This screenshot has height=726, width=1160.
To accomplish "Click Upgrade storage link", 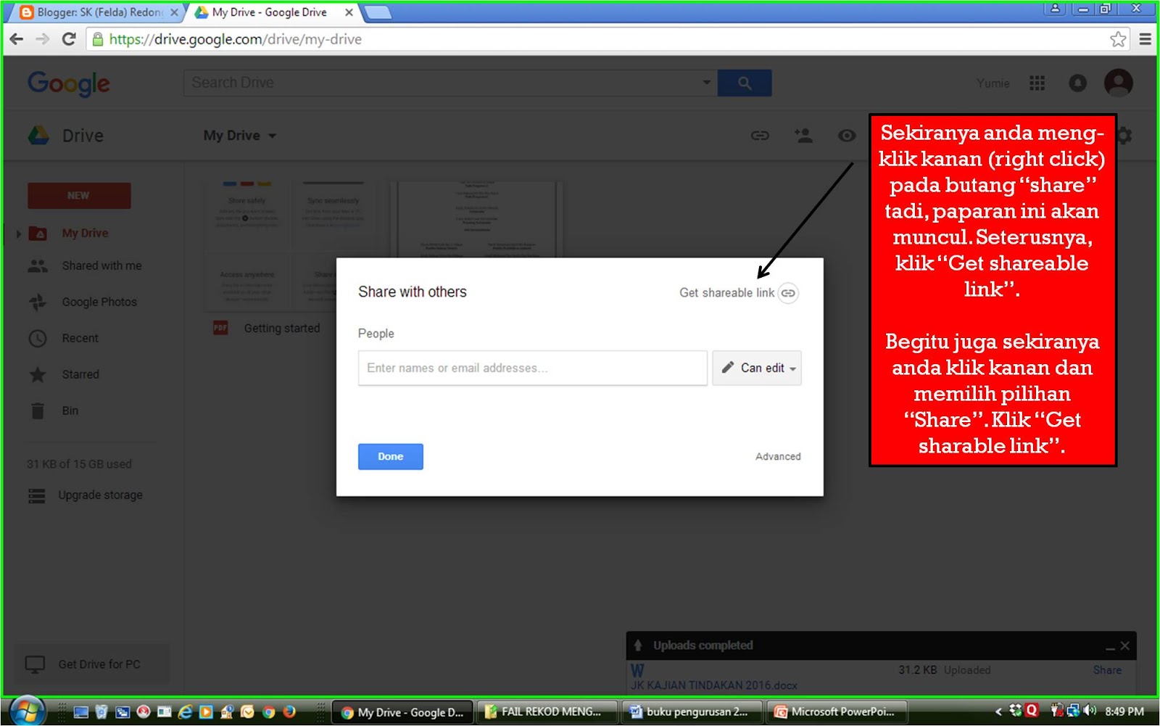I will click(100, 495).
